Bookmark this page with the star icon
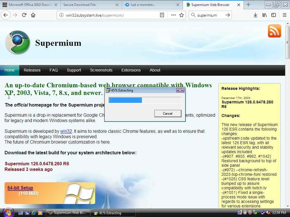The width and height of the screenshot is (290, 217). [182, 15]
